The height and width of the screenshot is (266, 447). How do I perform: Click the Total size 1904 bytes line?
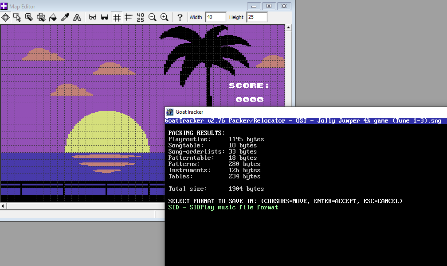(216, 189)
